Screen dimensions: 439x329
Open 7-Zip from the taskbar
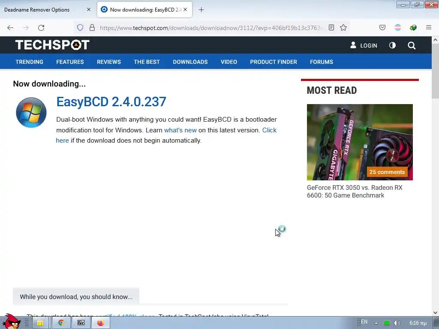pyautogui.click(x=81, y=323)
